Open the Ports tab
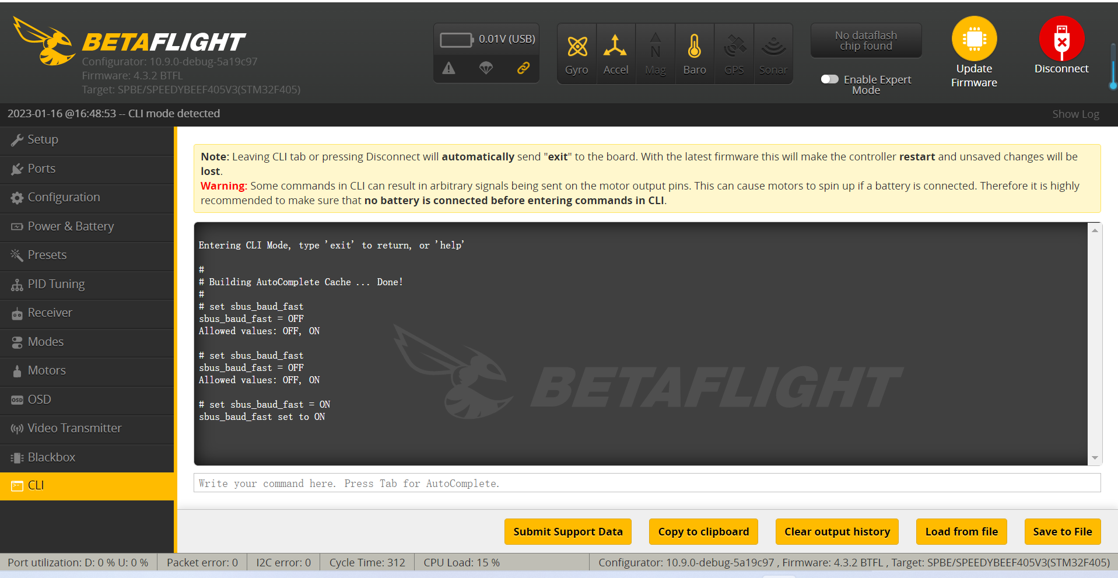This screenshot has width=1118, height=578. 87,169
